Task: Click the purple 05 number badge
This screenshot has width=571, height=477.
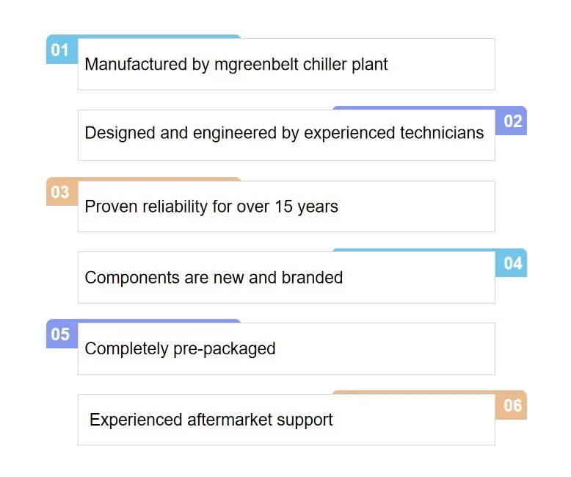Action: 62,334
